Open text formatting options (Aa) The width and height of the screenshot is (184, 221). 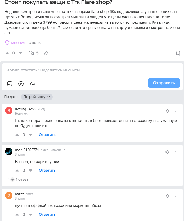(33, 84)
